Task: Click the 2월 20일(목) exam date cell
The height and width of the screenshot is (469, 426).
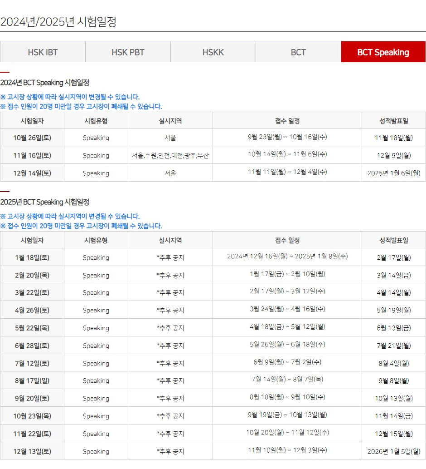Action: [32, 275]
